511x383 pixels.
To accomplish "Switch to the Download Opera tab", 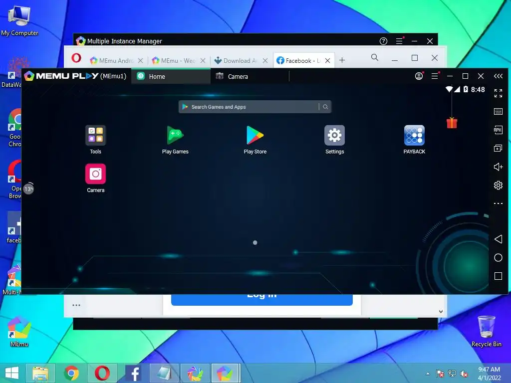I will pos(241,60).
